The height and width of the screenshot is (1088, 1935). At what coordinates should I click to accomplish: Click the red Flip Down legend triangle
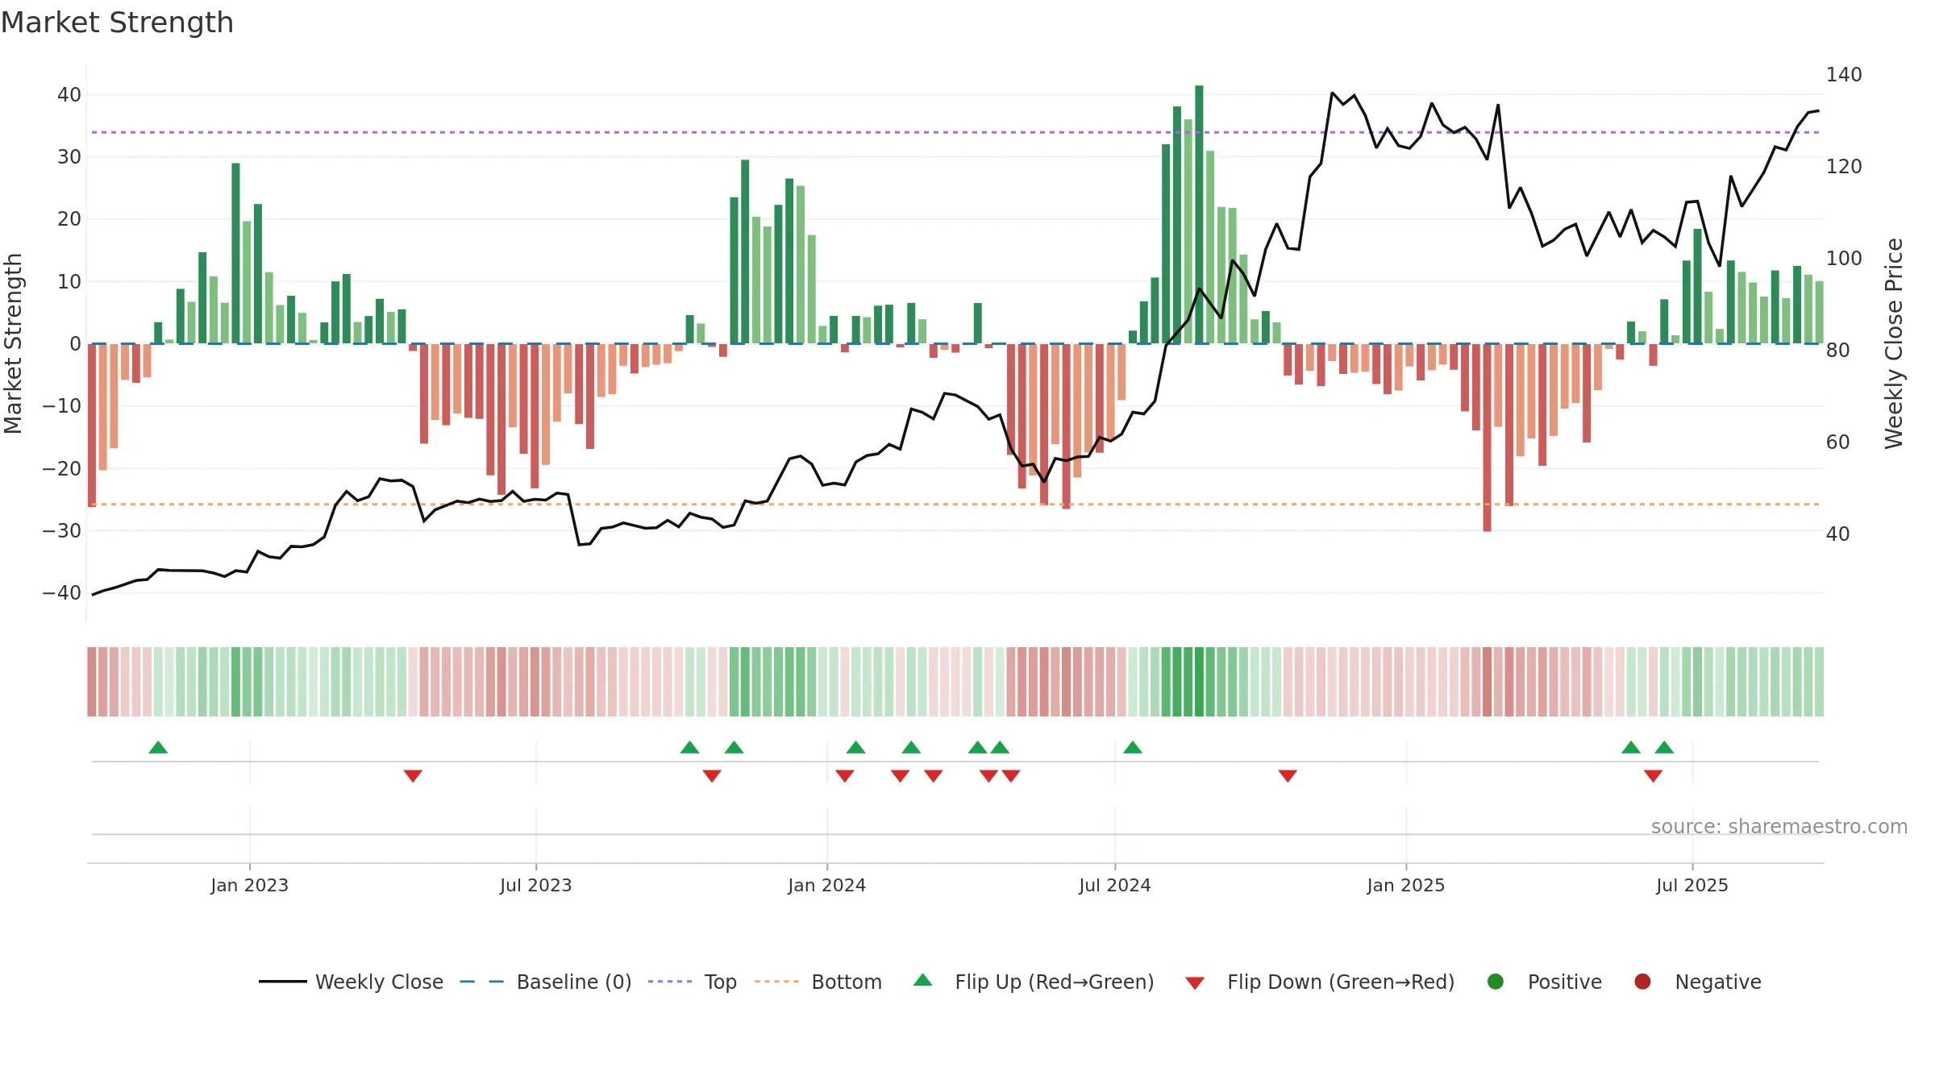point(1195,983)
